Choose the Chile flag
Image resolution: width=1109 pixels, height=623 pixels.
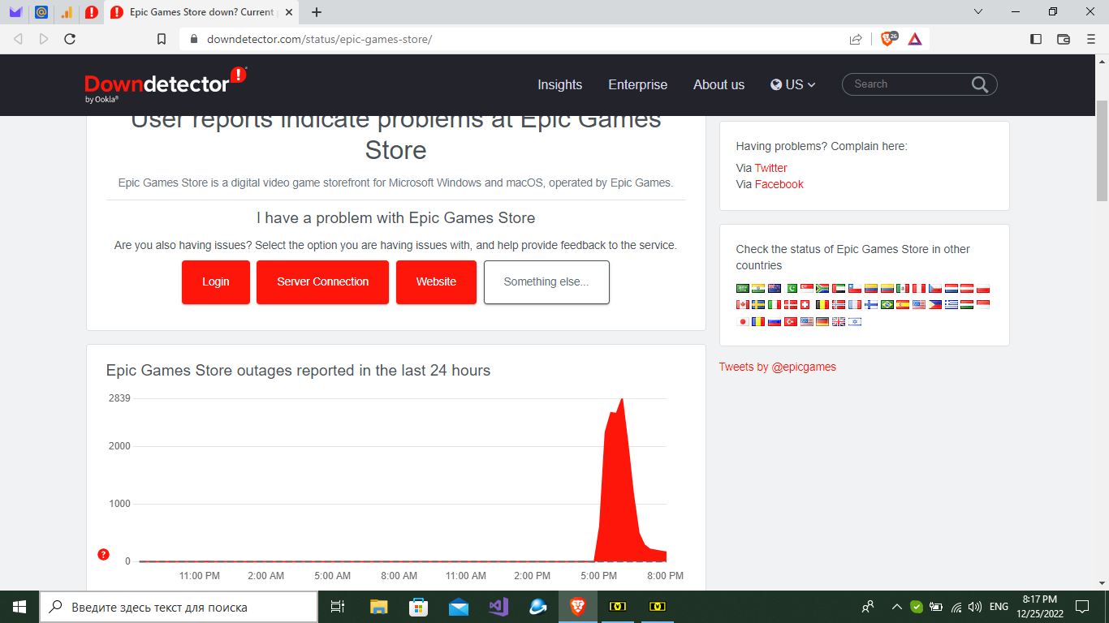[x=855, y=288]
